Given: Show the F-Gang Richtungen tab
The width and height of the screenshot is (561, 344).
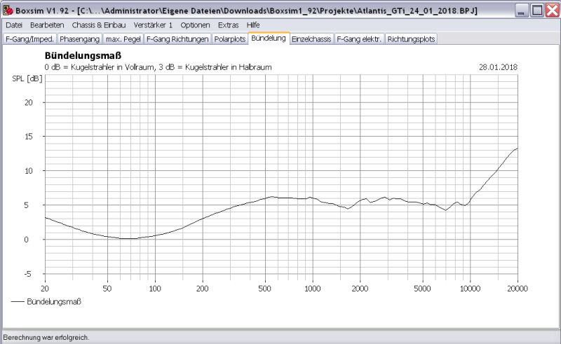Looking at the screenshot, I should [x=177, y=39].
